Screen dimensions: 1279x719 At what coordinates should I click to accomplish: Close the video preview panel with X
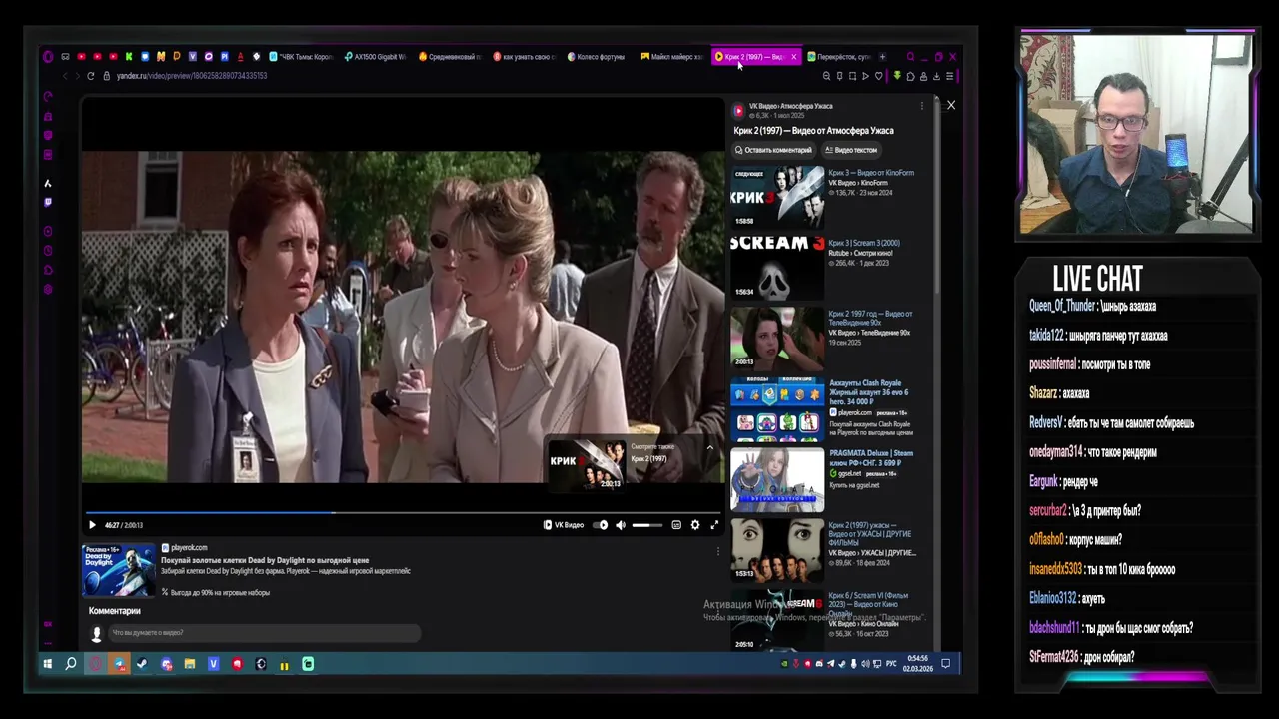(x=951, y=105)
